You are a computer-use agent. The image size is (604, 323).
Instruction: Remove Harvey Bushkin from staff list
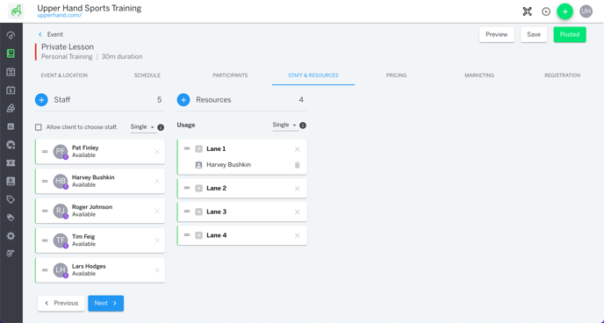[x=157, y=182]
